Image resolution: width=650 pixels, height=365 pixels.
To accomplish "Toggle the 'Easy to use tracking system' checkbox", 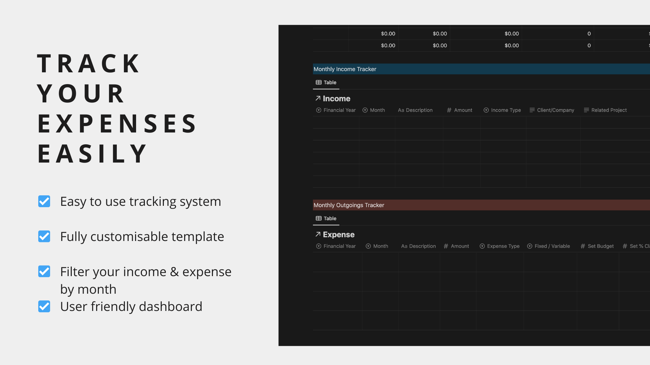I will (x=44, y=201).
